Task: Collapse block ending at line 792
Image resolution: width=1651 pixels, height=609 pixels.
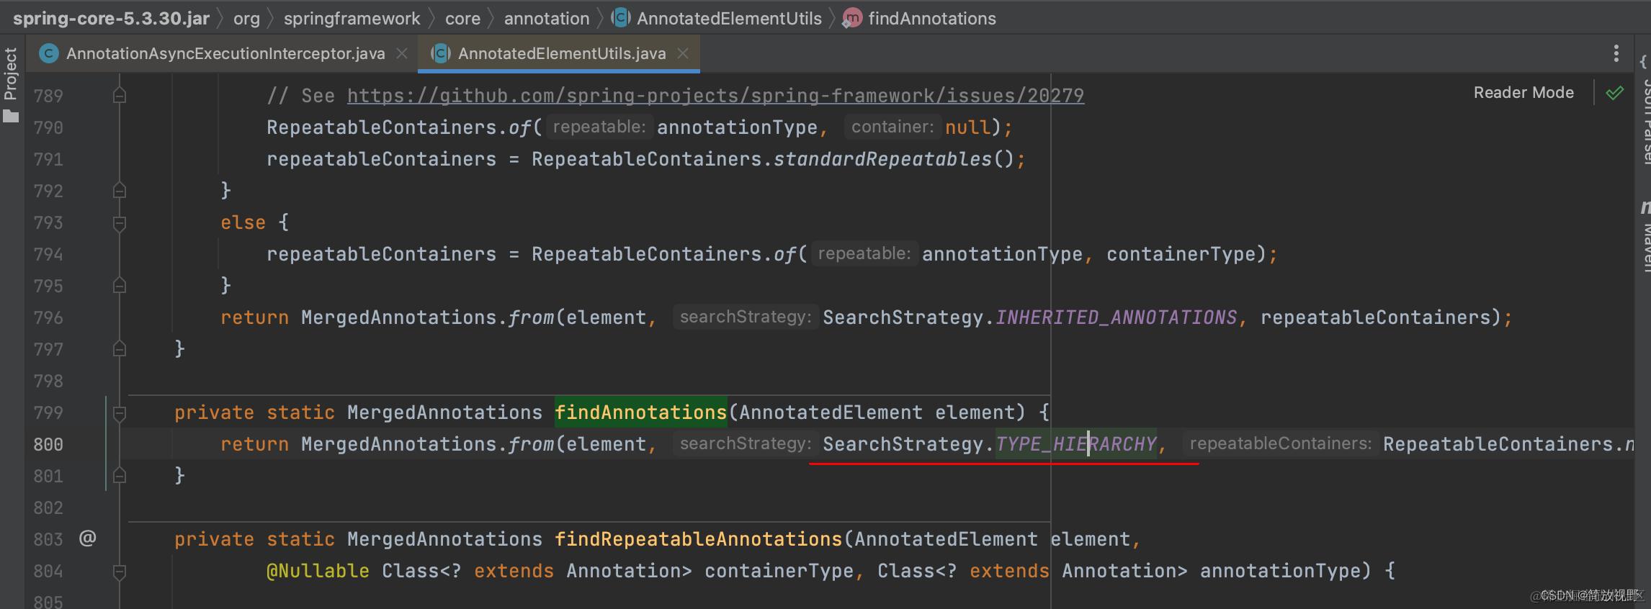Action: [120, 190]
